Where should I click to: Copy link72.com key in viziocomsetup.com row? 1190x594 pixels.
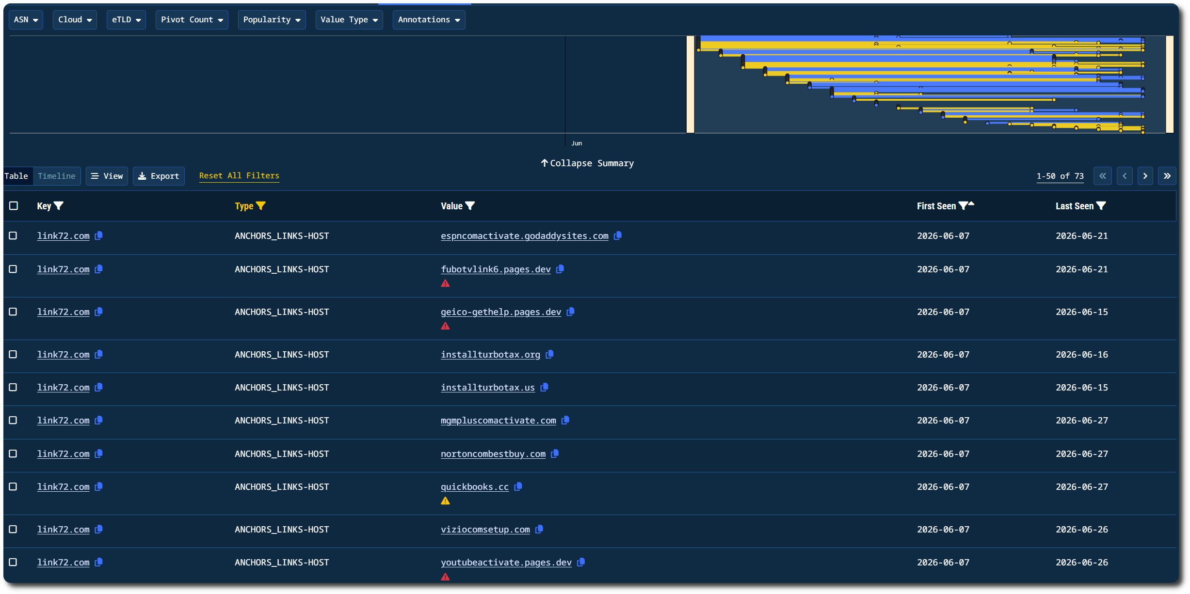(x=98, y=529)
